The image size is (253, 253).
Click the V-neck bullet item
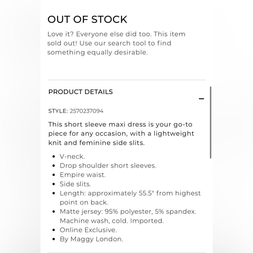(x=72, y=157)
